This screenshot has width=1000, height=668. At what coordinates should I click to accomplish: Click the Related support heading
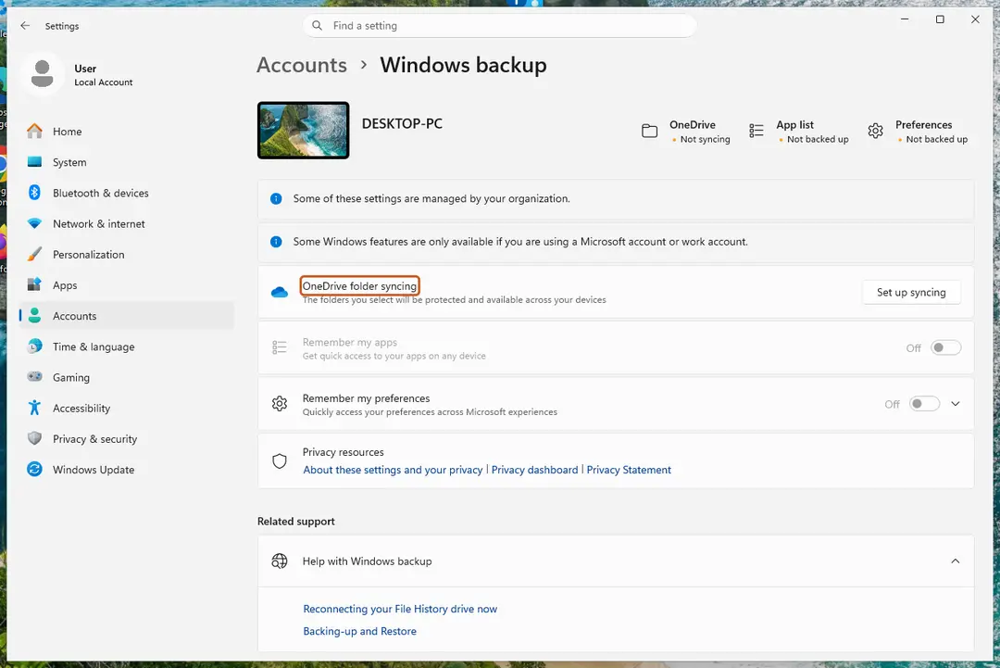point(296,522)
